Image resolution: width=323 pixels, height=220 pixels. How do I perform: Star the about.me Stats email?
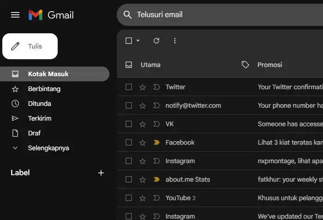[x=143, y=179]
